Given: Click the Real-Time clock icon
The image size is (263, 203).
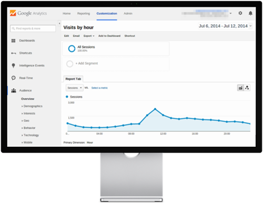Looking at the screenshot, I should pyautogui.click(x=14, y=78).
